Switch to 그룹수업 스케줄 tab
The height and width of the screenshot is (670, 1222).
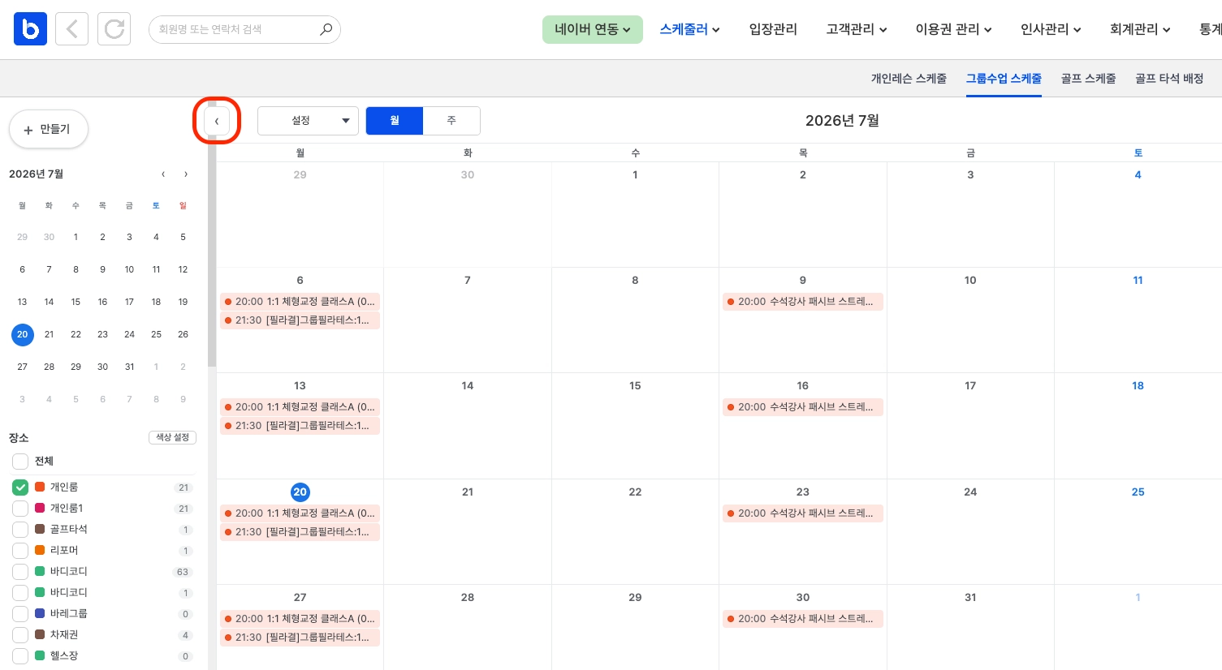[1004, 79]
